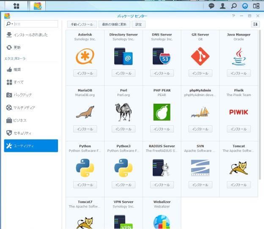Install the Tomcat package
Viewport: 264px width, 229px height.
pos(239,185)
